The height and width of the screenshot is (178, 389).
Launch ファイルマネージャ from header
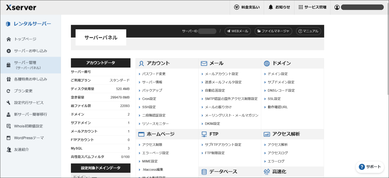(273, 31)
